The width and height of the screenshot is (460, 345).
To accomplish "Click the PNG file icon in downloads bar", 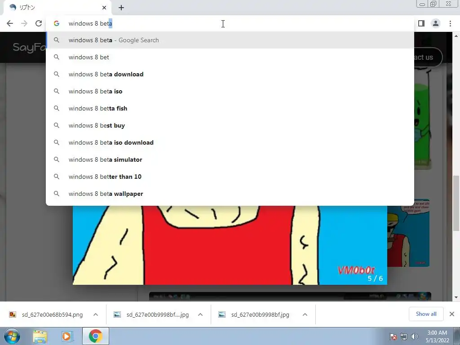I will [13, 314].
